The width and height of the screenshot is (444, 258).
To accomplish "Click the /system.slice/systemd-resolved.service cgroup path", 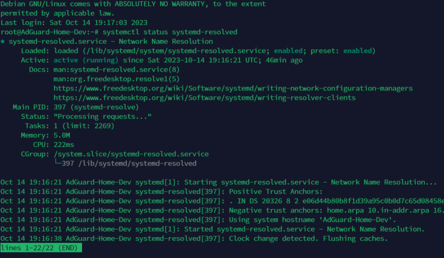I will point(131,154).
